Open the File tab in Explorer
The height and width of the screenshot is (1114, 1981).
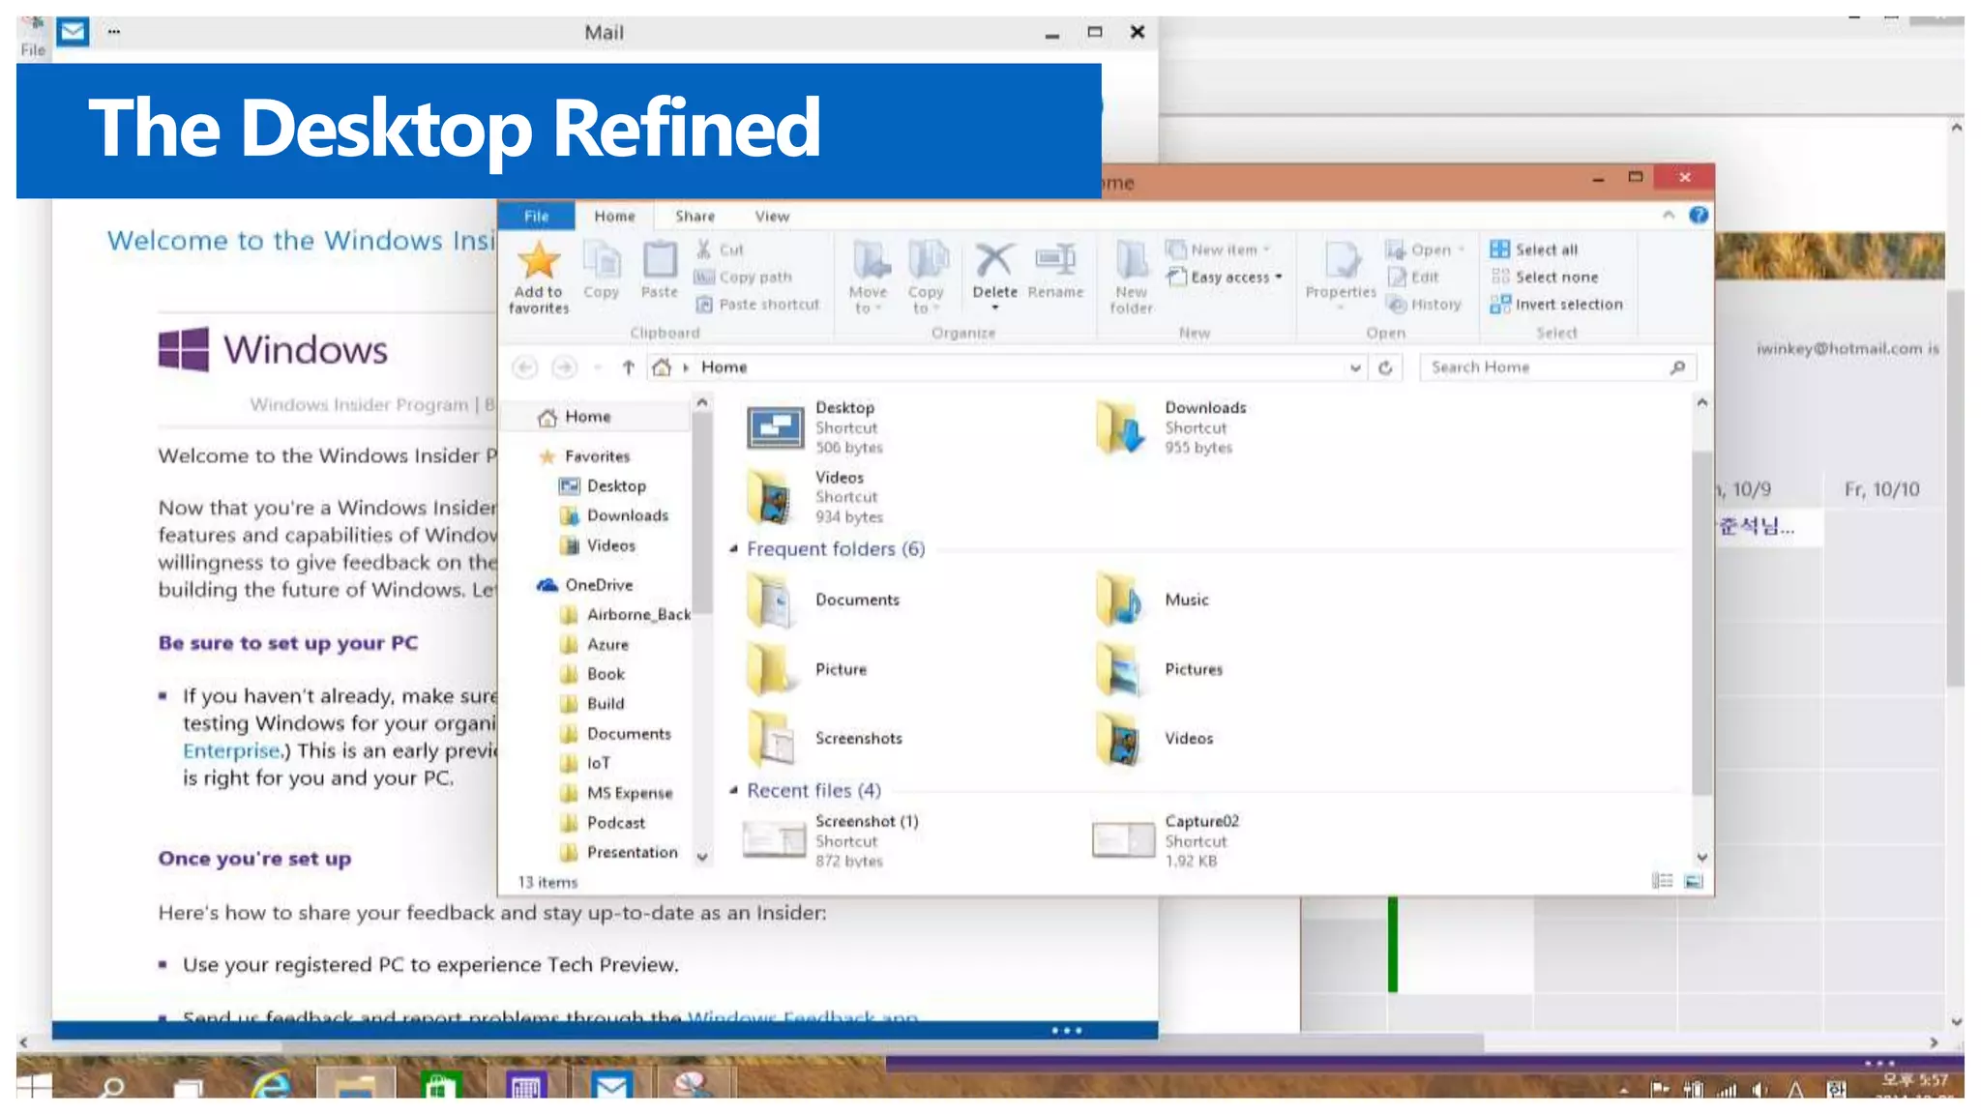(x=537, y=216)
